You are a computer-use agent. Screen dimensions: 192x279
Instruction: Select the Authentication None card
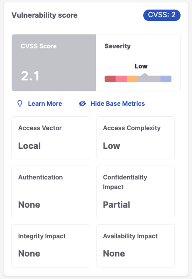pos(51,192)
